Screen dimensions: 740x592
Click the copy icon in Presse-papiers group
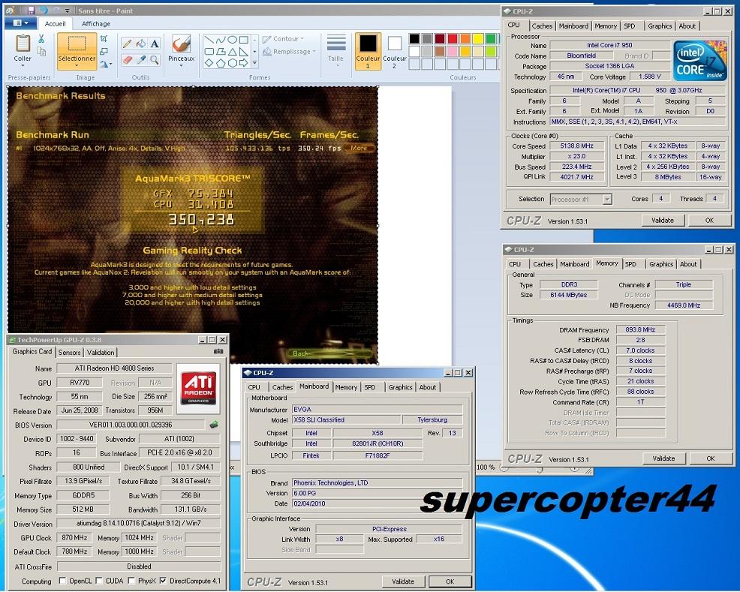point(41,51)
